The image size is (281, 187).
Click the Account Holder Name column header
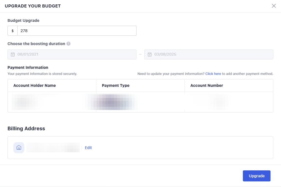(35, 85)
